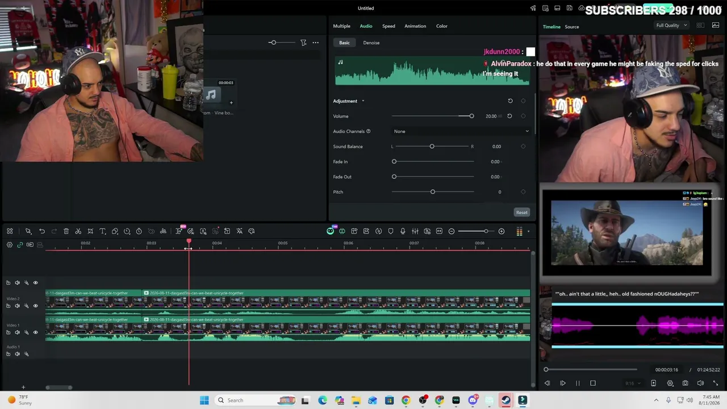Split the clip with the scissors tool

coord(78,231)
